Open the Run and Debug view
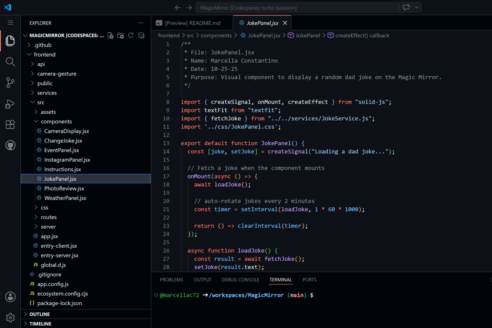Screen dimensions: 492x328 pyautogui.click(x=10, y=104)
